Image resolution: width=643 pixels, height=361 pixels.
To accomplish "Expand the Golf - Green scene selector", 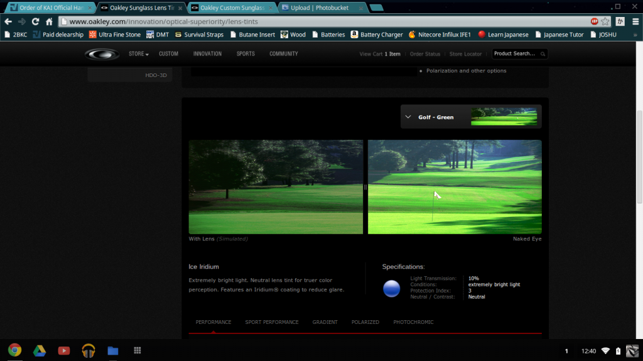I will pos(471,117).
